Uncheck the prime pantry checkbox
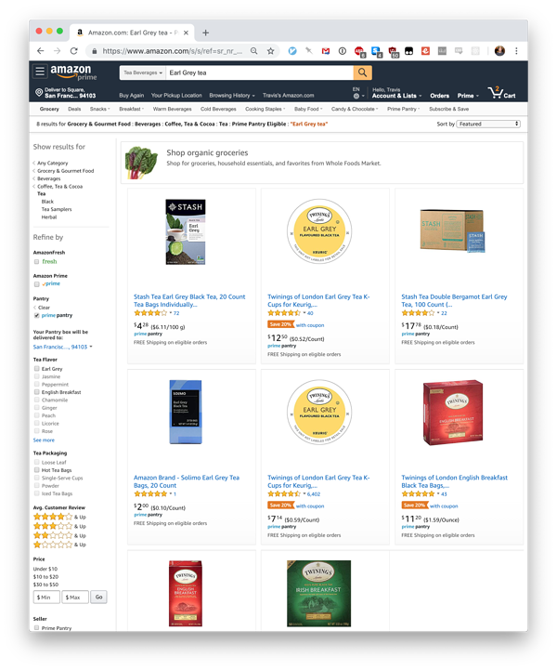Viewport: 557px width, 670px height. point(37,315)
